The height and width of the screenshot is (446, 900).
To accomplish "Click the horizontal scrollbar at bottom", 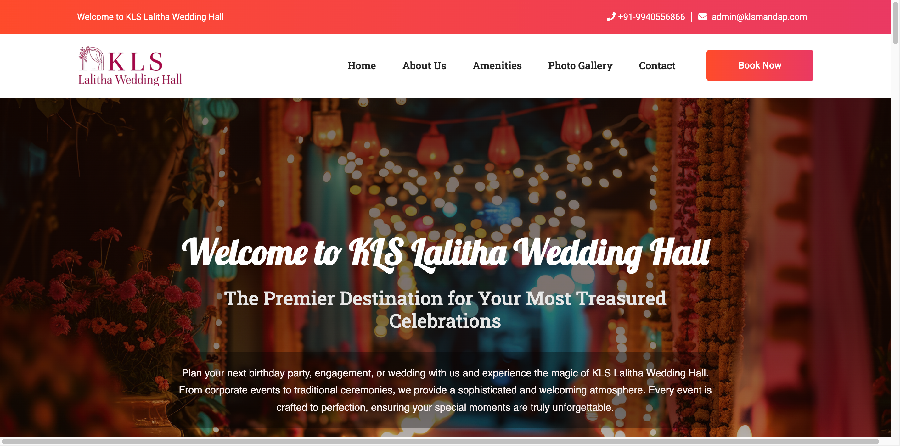I will click(x=440, y=442).
